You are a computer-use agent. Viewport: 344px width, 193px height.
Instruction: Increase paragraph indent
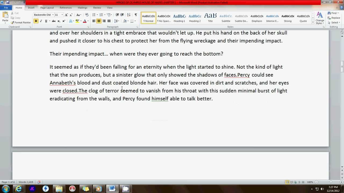(122, 15)
